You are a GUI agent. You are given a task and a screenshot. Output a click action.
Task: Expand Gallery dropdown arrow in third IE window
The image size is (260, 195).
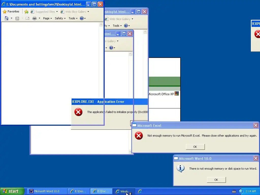click(x=118, y=41)
